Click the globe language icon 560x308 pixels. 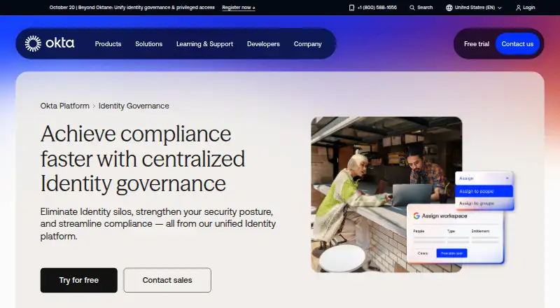point(449,8)
